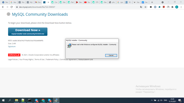This screenshot has width=184, height=103.
Task: Click the 'Size: 2.4M' text
Action: [12, 43]
